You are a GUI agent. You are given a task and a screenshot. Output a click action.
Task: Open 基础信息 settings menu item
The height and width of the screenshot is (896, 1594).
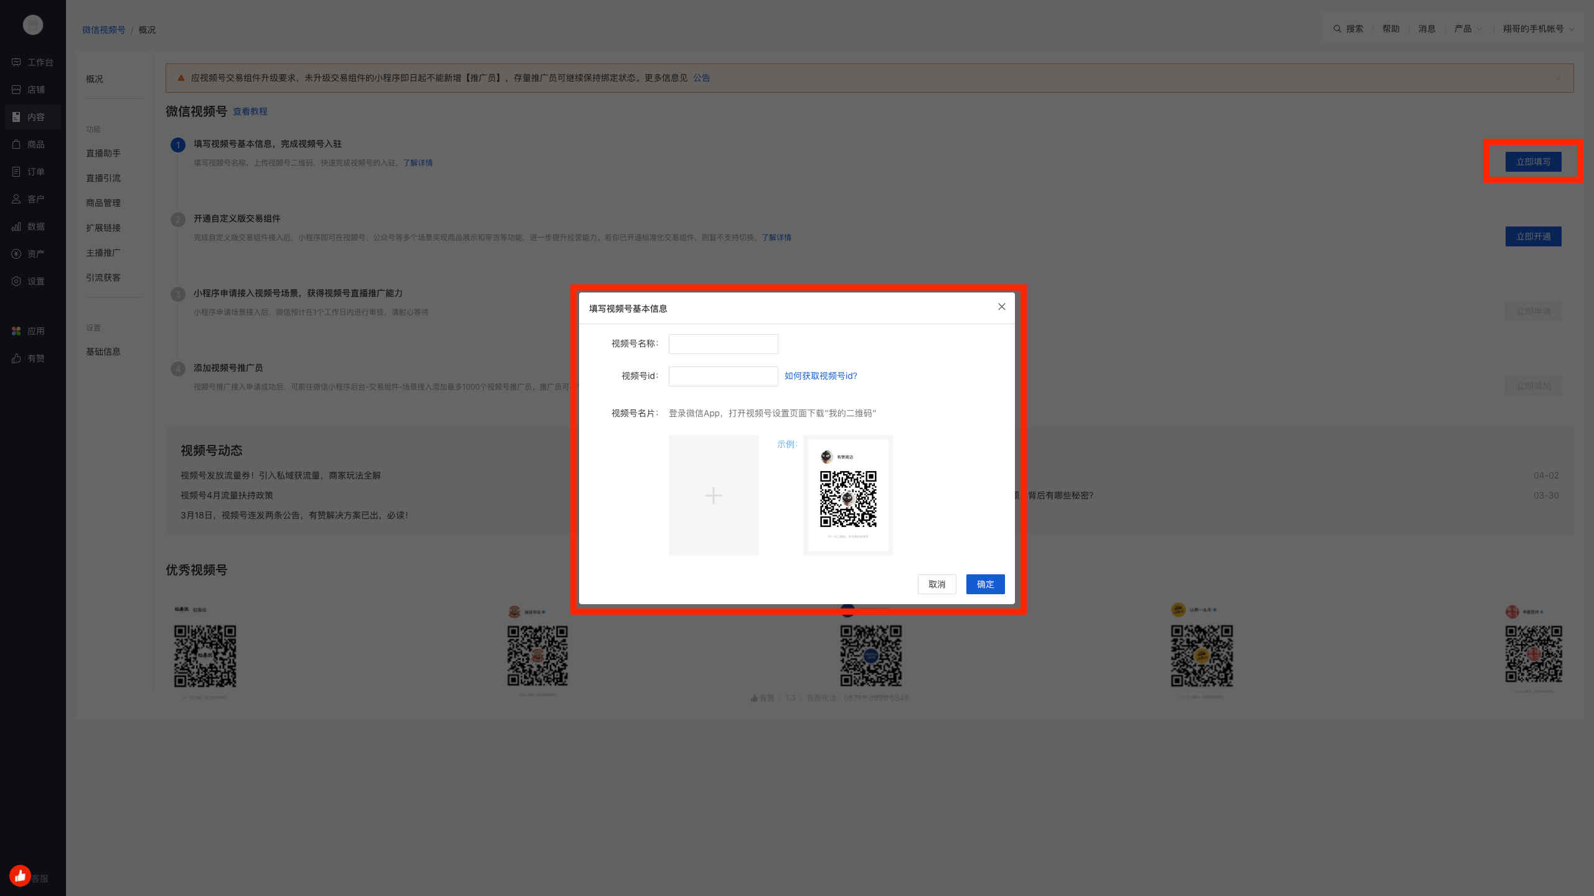[x=103, y=352]
